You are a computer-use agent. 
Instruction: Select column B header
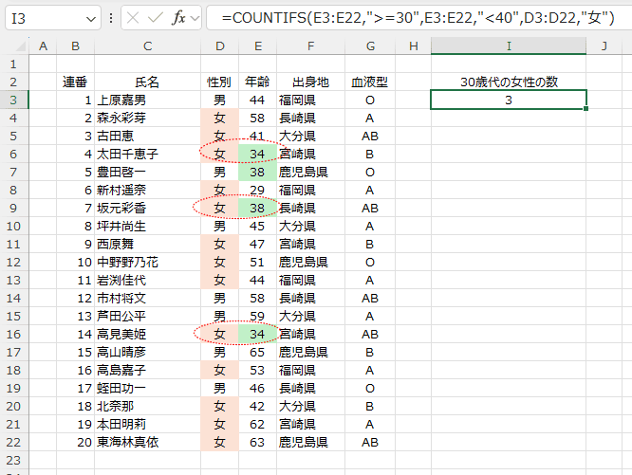point(75,46)
